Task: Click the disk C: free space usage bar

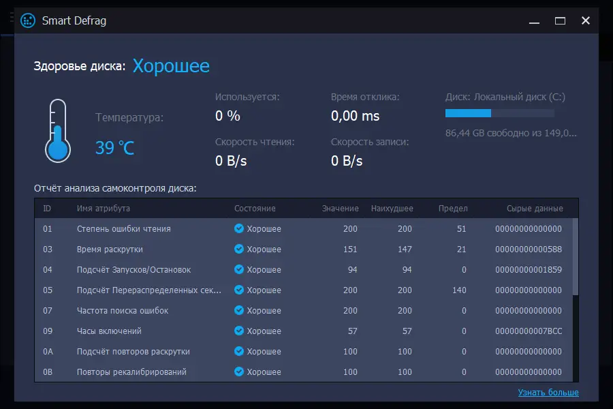Action: click(499, 113)
